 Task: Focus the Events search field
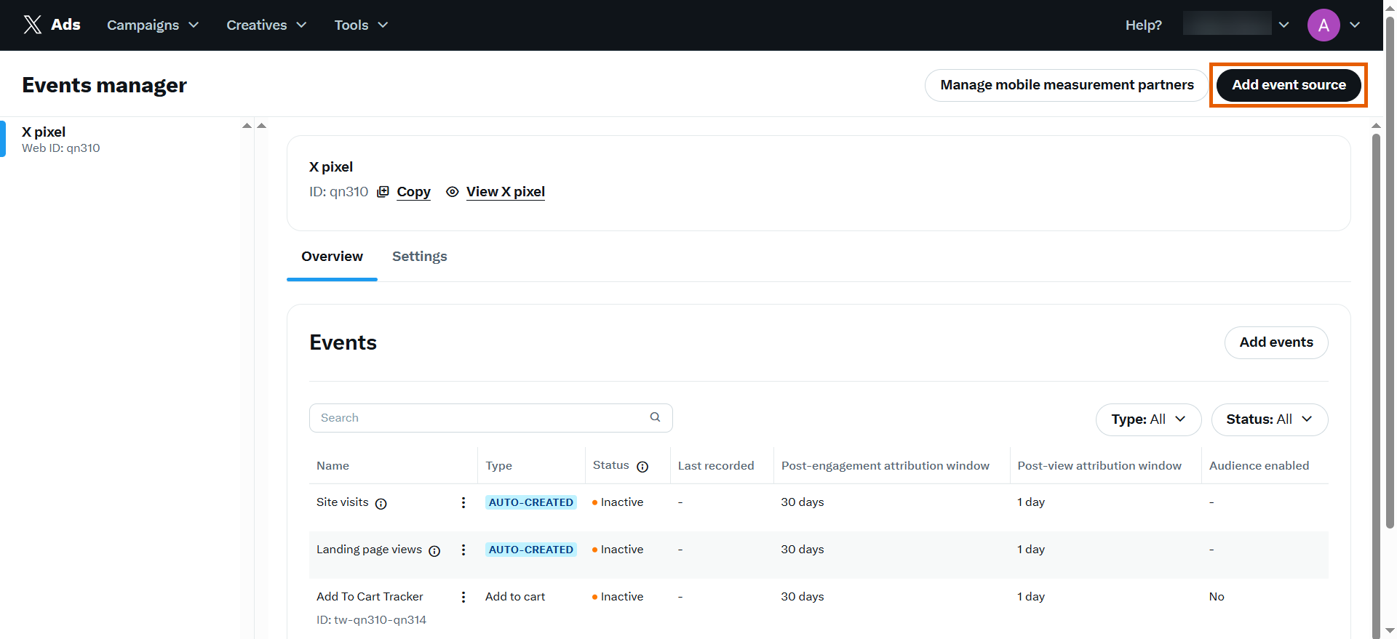491,418
